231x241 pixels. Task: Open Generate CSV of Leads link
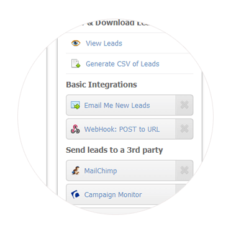coord(122,64)
